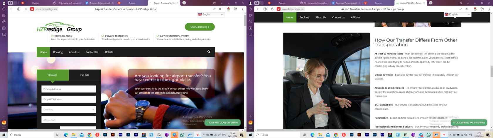Open Notion from the left taskbar

(x=159, y=135)
